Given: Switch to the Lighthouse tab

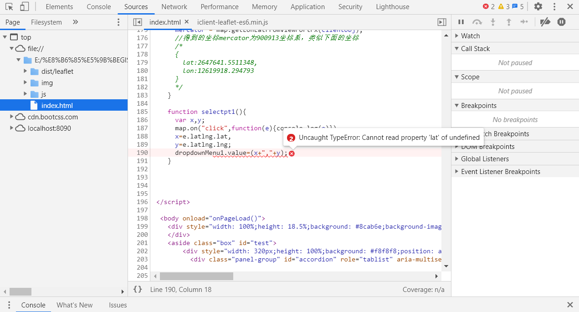Looking at the screenshot, I should tap(393, 7).
